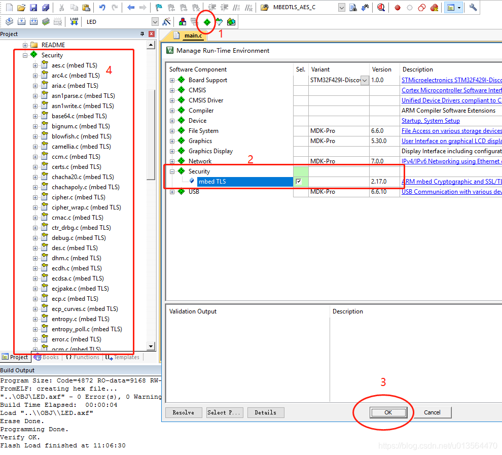Switch to the Functions tab
Image resolution: width=502 pixels, height=455 pixels.
click(x=83, y=357)
